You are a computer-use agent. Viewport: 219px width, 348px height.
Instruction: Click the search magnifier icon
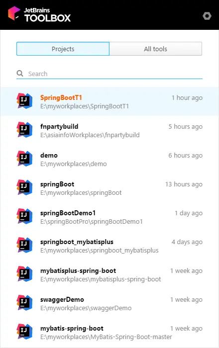pyautogui.click(x=20, y=74)
